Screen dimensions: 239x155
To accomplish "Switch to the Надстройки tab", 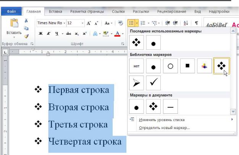I will pos(219,11).
